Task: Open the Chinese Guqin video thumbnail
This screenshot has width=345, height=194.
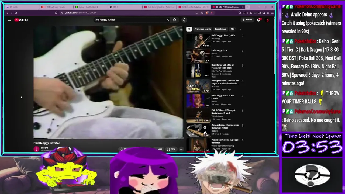Action: 198,130
